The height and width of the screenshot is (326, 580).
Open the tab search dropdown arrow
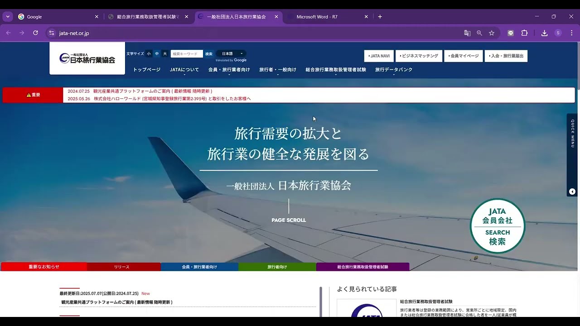[8, 17]
